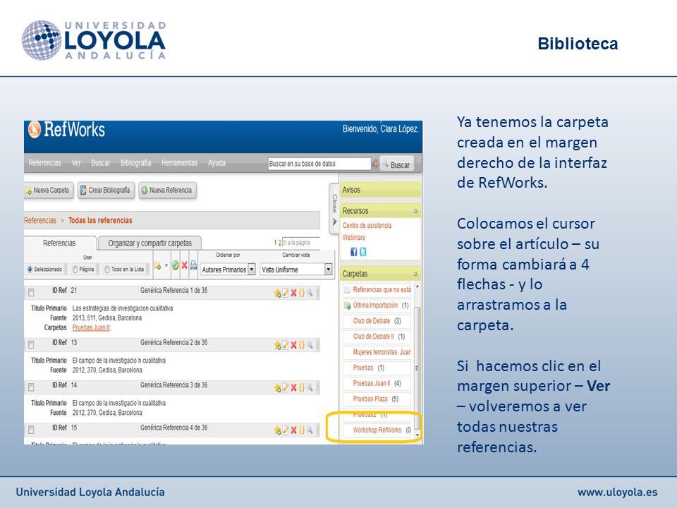The image size is (677, 508).
Task: Click the global edit icon in the references toolbar
Action: coord(176,266)
